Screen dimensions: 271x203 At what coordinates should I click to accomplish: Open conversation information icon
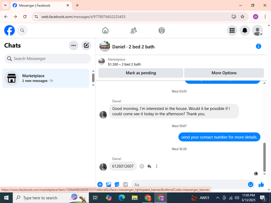259,47
